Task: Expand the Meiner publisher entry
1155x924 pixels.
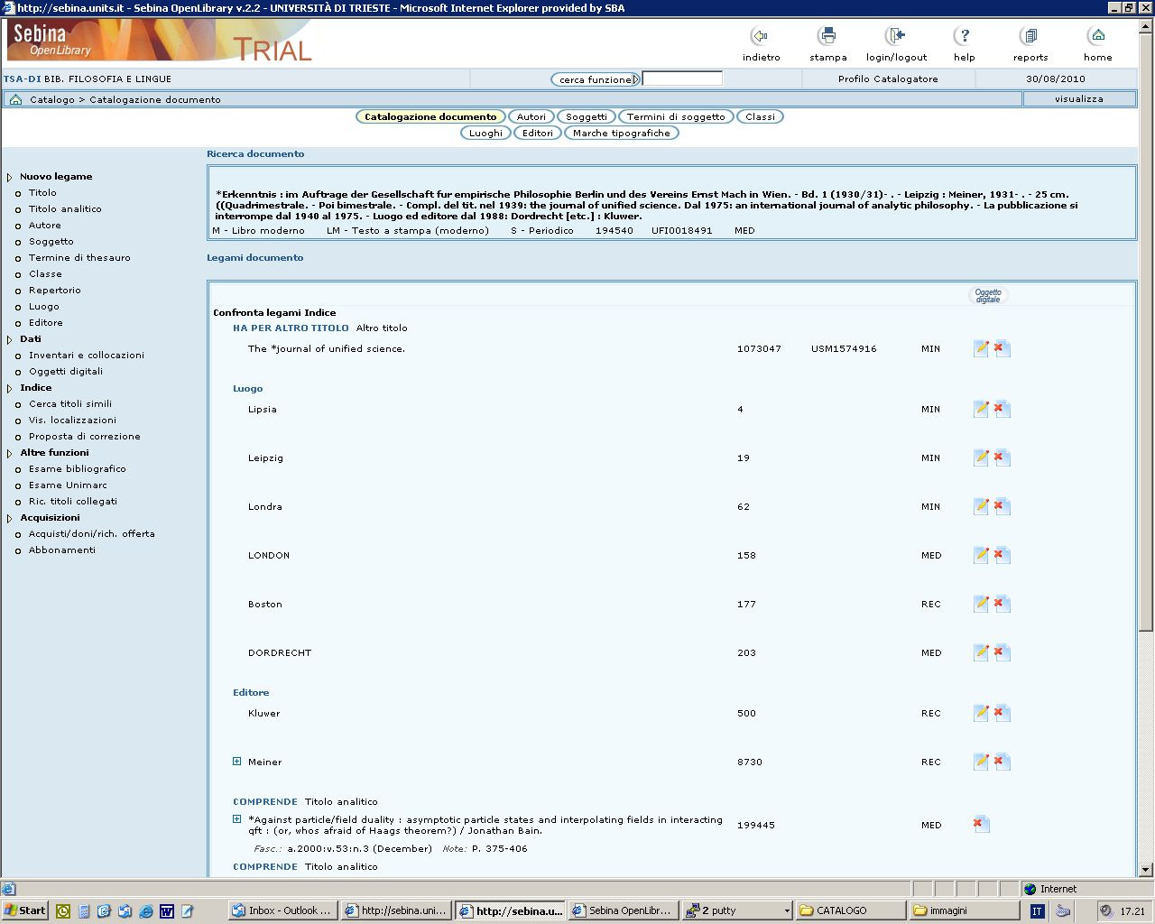Action: (x=237, y=761)
